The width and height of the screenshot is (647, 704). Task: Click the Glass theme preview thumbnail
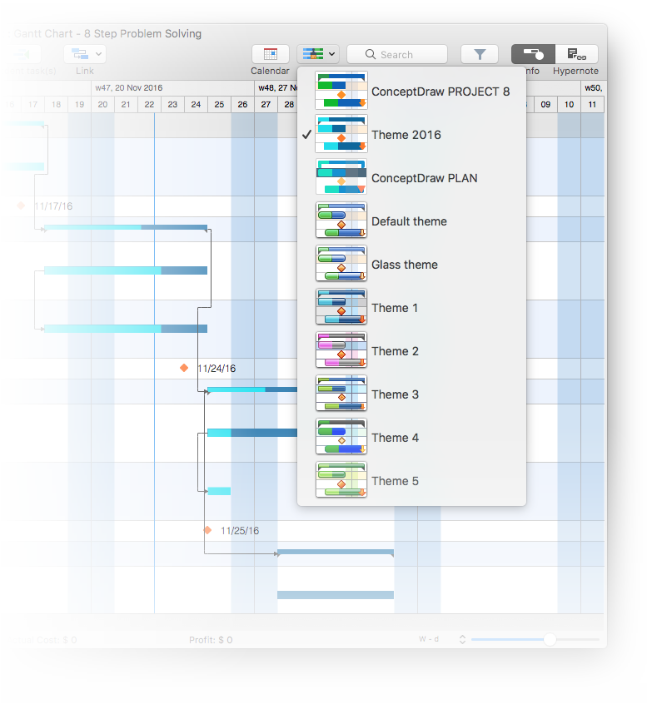pos(341,263)
